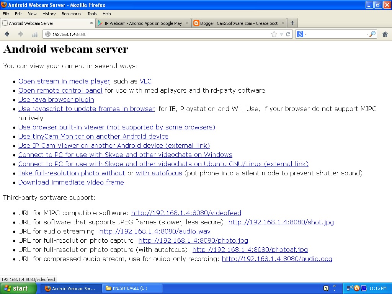This screenshot has height=294, width=392.
Task: Click the Third-party software support text
Action: [x=49, y=198]
